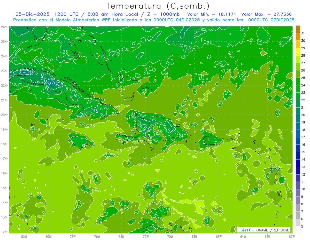Click the value '31' on the color scale

tap(303, 33)
